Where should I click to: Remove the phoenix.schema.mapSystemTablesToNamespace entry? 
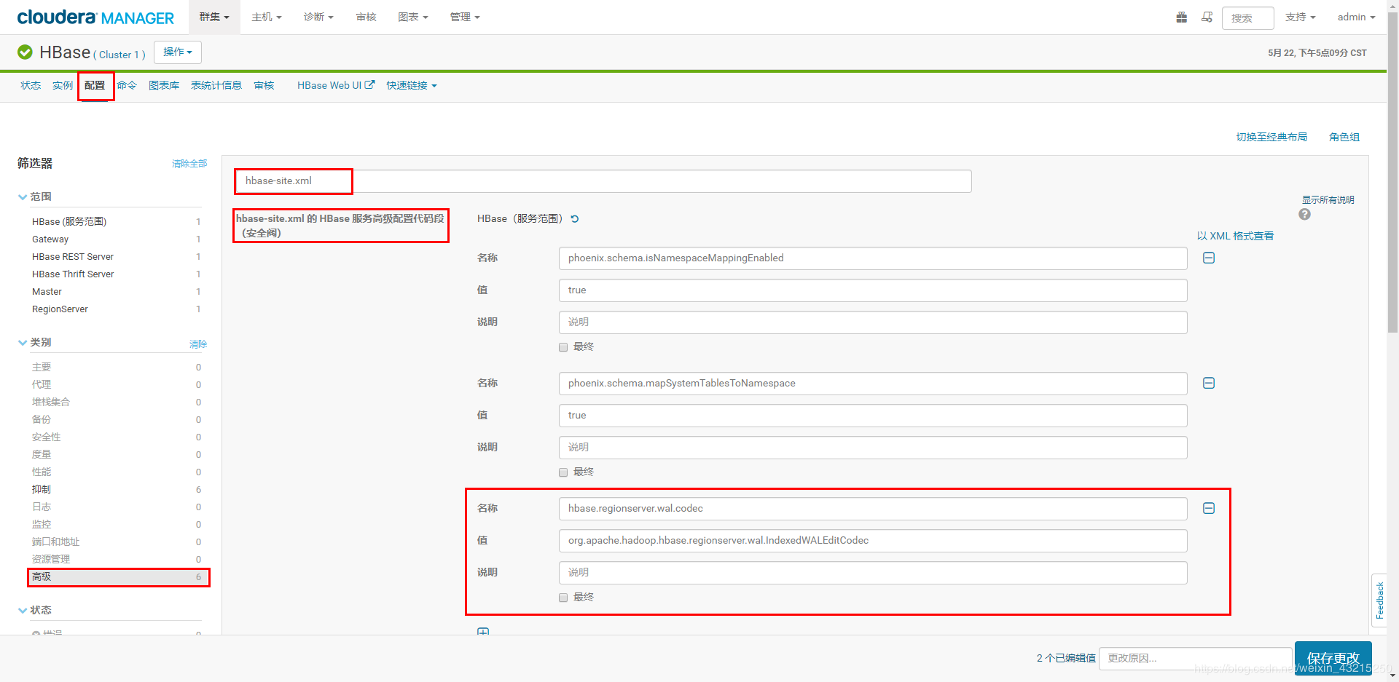click(1209, 383)
